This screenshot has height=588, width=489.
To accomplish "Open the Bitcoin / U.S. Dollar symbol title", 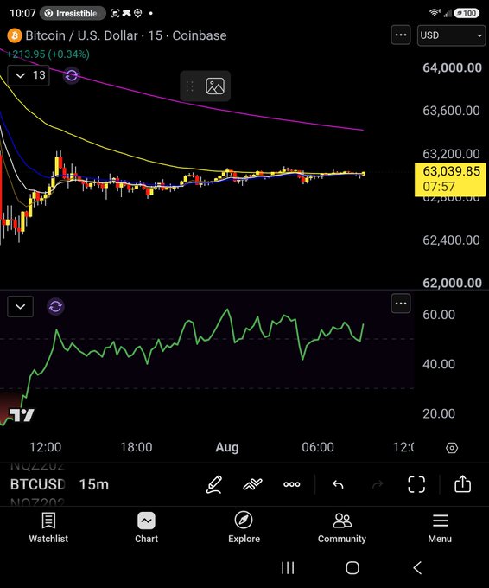I will point(126,35).
